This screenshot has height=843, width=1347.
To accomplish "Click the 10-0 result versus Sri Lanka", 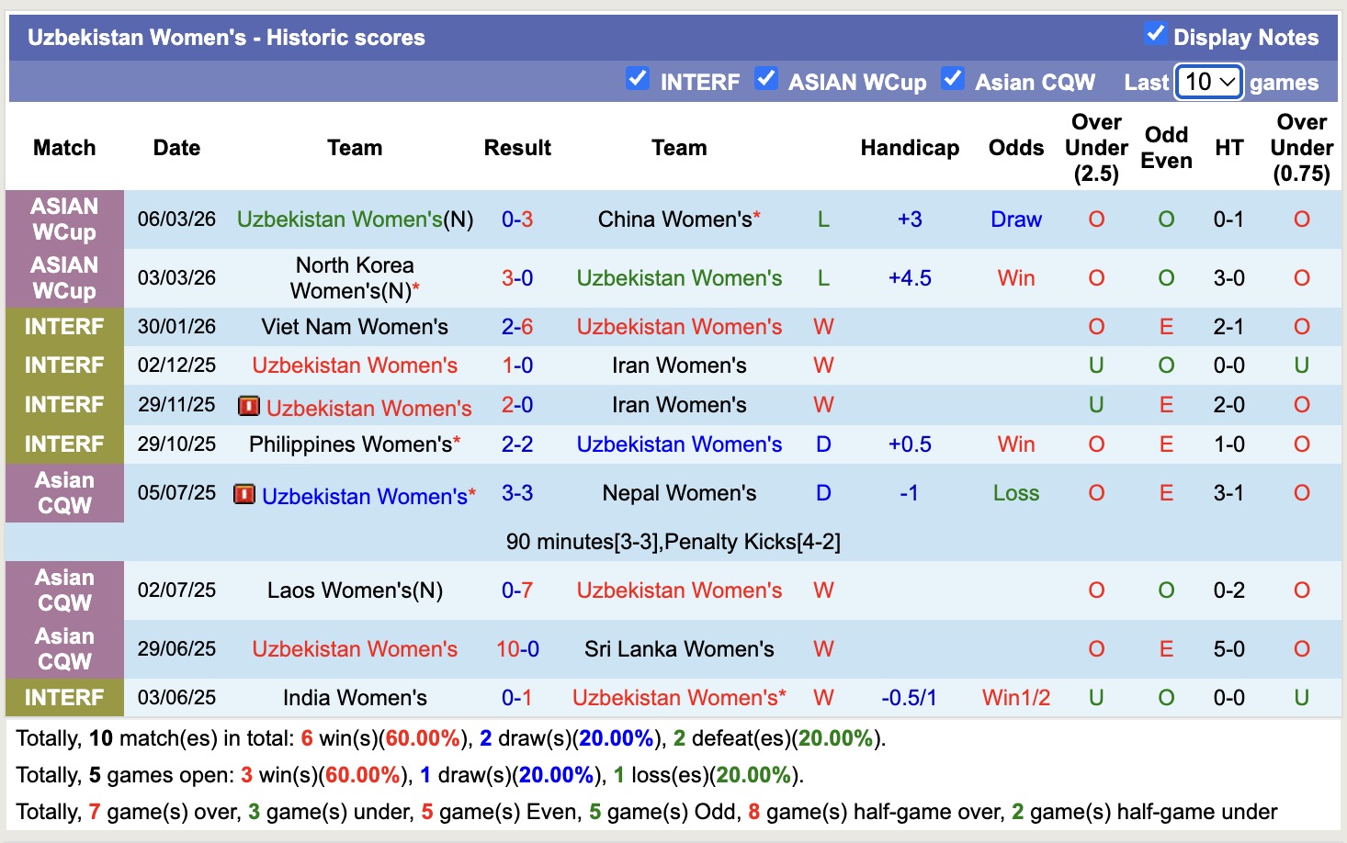I will point(517,649).
